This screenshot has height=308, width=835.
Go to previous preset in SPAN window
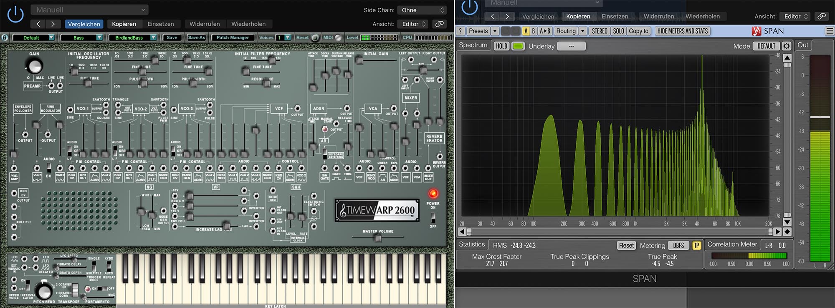[x=493, y=16]
